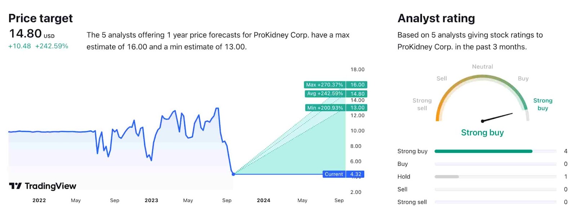577x215 pixels.
Task: Click the 16.00 max estimate price tag
Action: pyautogui.click(x=357, y=85)
